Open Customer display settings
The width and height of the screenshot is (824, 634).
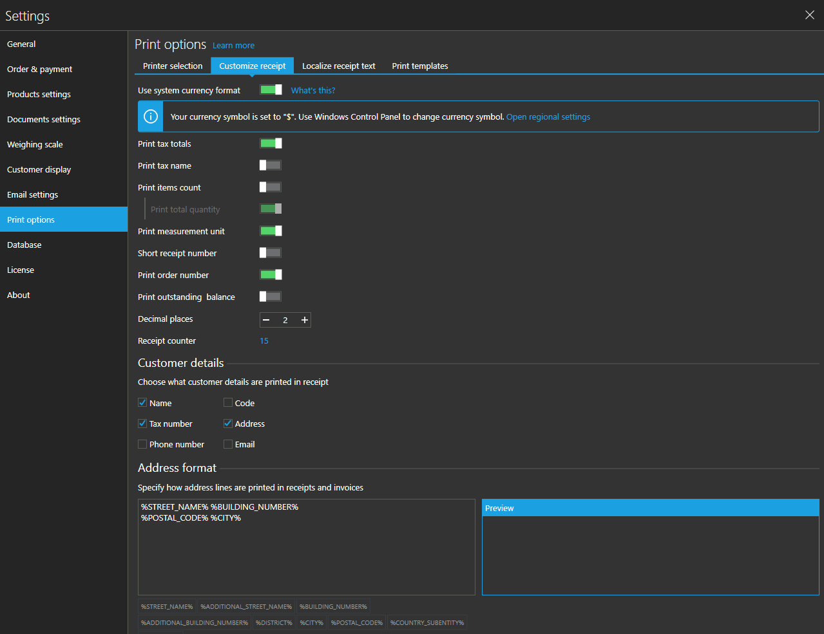[64, 169]
